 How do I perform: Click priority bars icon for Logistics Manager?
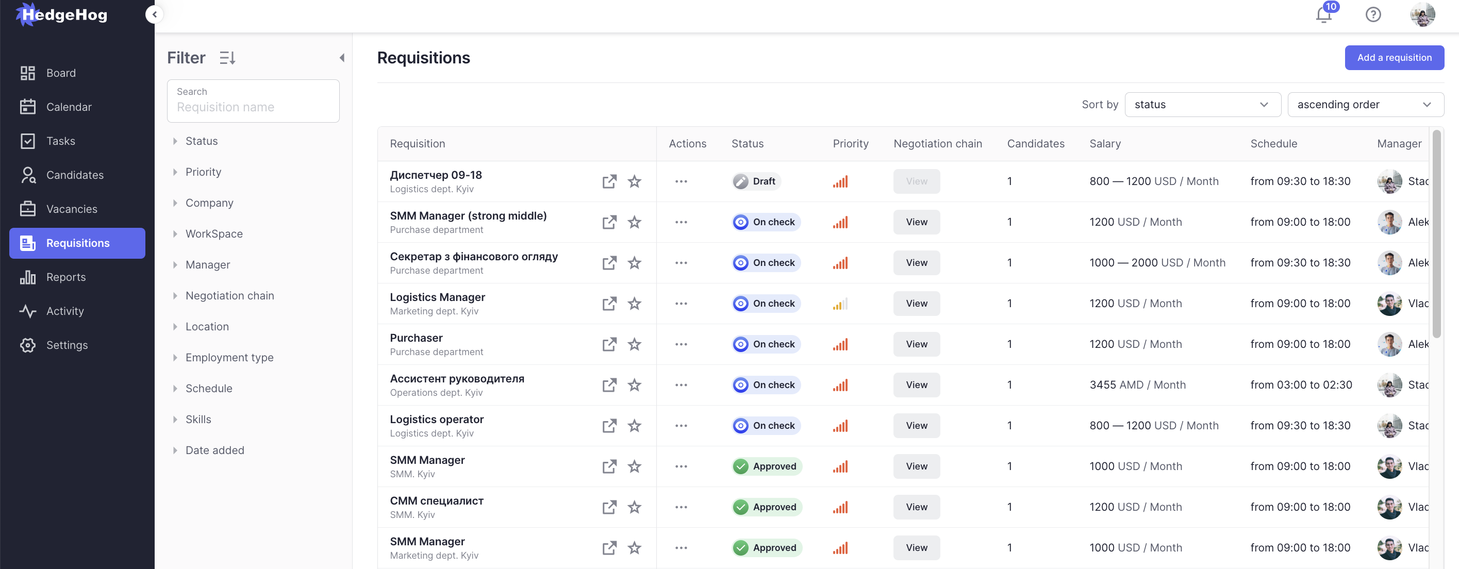[840, 304]
